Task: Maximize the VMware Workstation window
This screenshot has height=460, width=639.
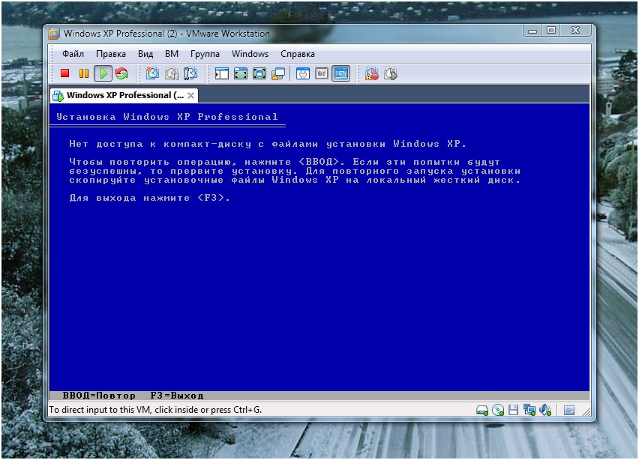Action: click(551, 31)
